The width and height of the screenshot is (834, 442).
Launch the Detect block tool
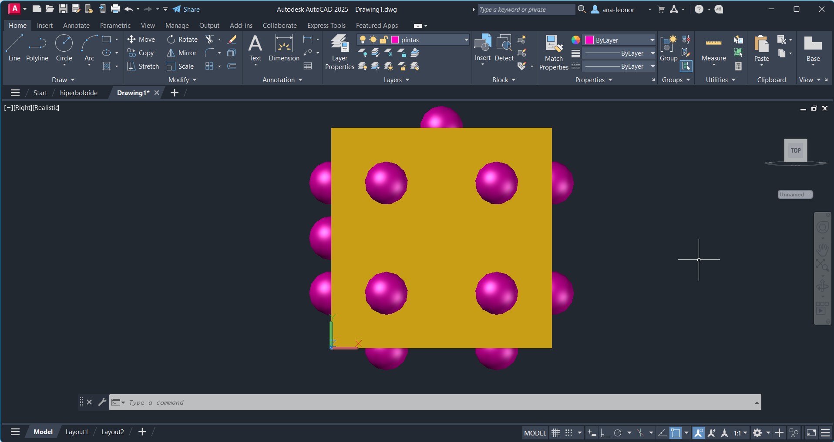pos(504,48)
